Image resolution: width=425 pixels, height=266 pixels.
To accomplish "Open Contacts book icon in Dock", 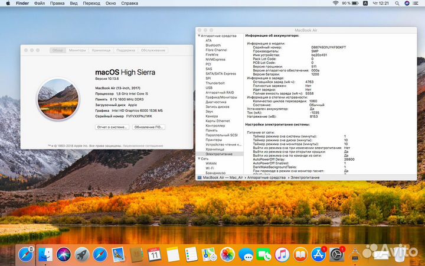I will (x=136, y=255).
